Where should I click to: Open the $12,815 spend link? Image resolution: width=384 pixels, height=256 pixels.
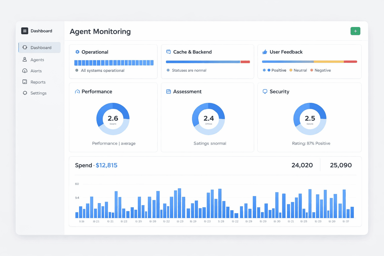107,165
